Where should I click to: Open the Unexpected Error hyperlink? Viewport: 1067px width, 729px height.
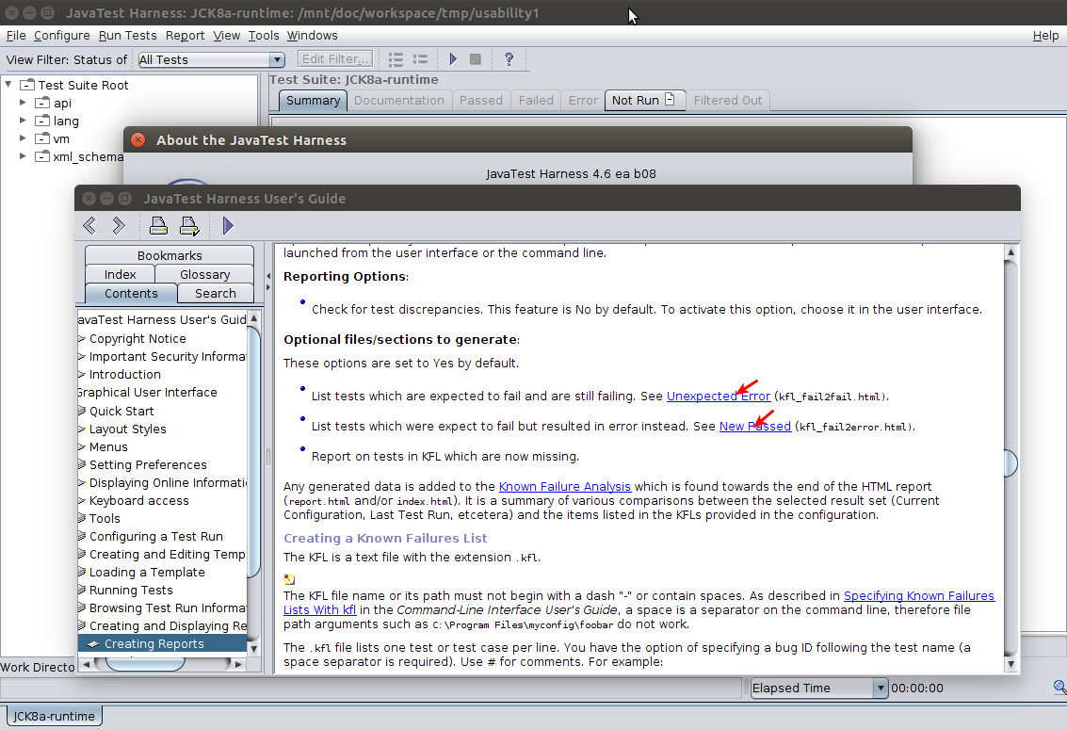718,397
